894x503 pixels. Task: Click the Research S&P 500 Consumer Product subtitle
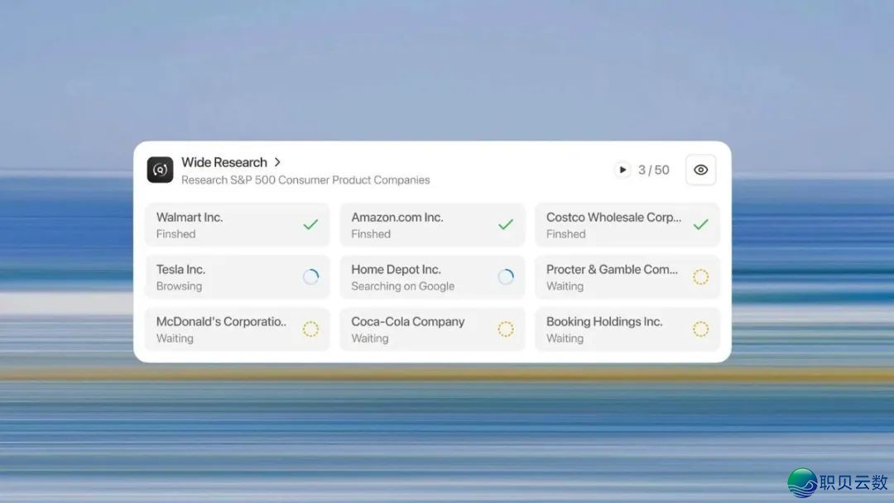(305, 180)
